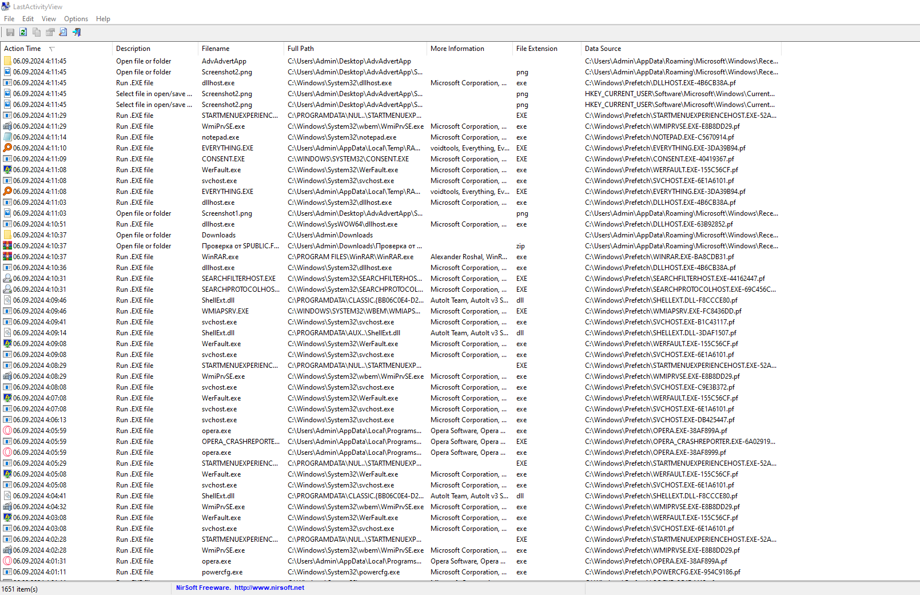Click the 06.09.2024 4:04:32 time cell
Screen dimensions: 920x595
click(x=39, y=507)
